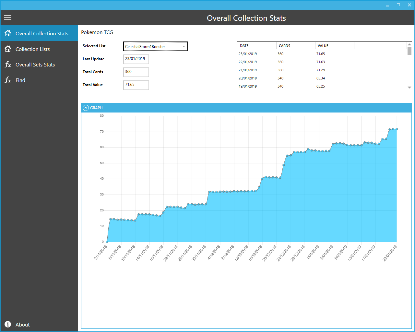Open the Selected List combo box

point(155,46)
